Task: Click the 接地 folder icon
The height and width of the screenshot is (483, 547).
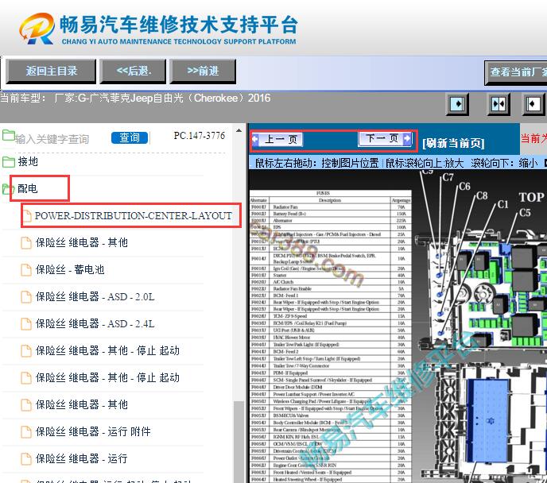Action: [9, 162]
